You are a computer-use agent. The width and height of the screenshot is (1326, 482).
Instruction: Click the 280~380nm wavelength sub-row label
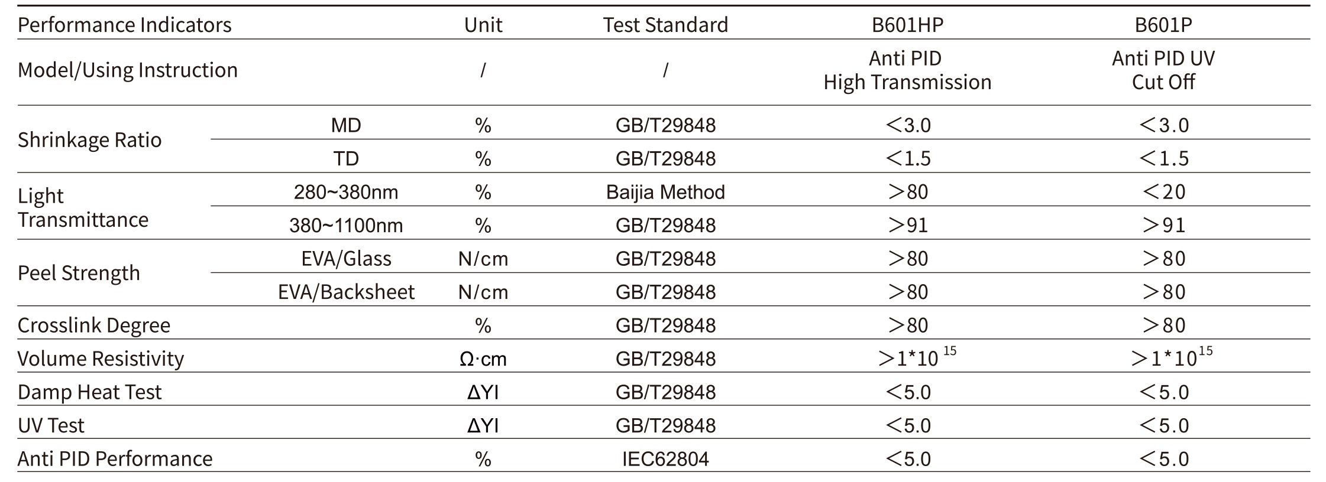[346, 192]
